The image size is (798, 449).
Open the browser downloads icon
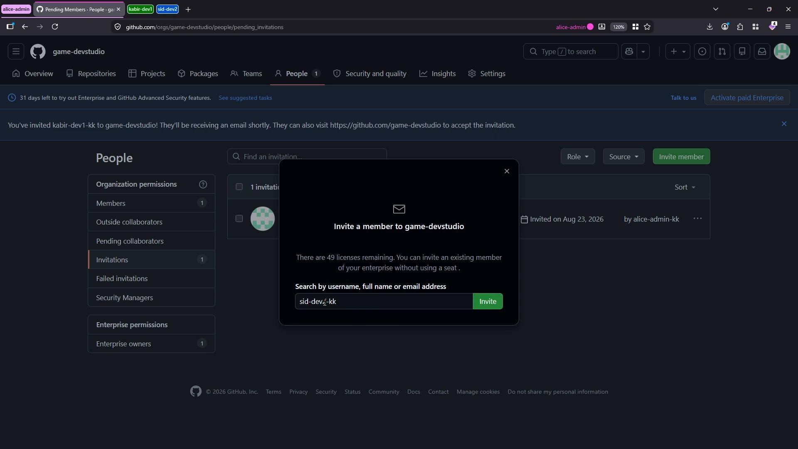(x=709, y=27)
